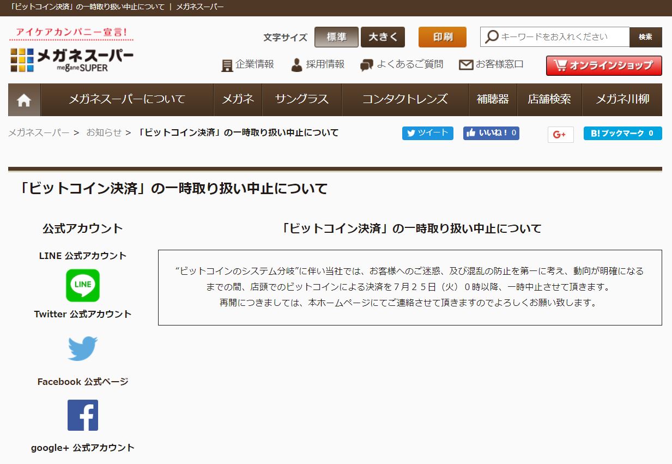Viewport: 672px width, 464px height.
Task: Click the よくあるご質問 speech bubble icon
Action: [x=366, y=64]
